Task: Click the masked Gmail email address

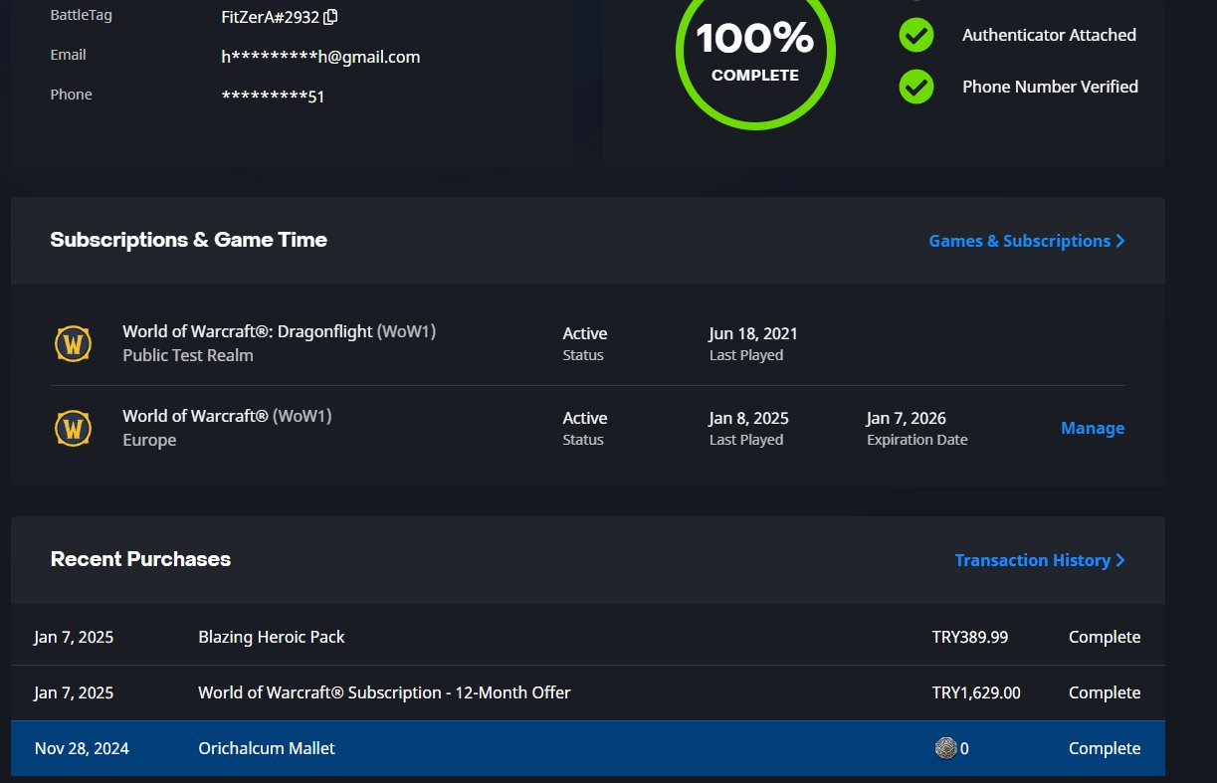Action: coord(320,57)
